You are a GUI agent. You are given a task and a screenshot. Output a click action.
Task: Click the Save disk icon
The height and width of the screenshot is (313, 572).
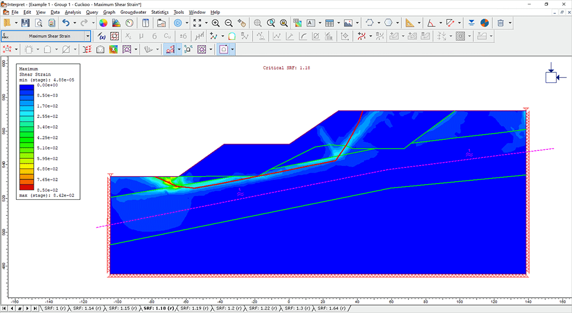tap(25, 23)
